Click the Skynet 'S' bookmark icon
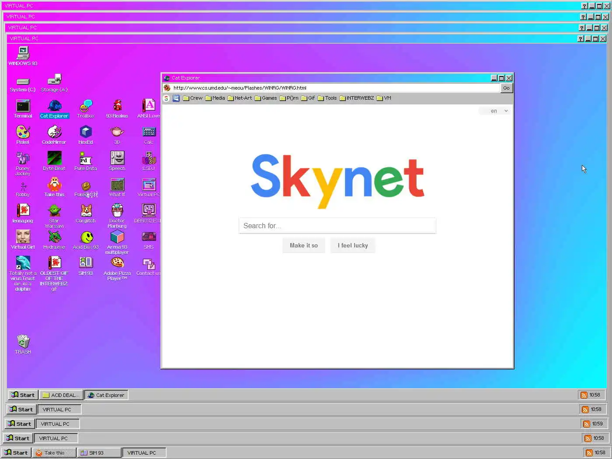The image size is (612, 459). point(166,98)
